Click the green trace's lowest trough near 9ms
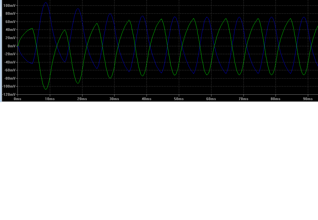 [x=46, y=89]
